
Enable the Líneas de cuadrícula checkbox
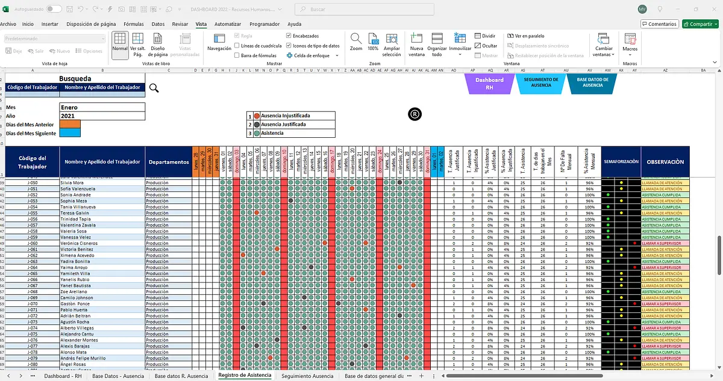click(237, 45)
